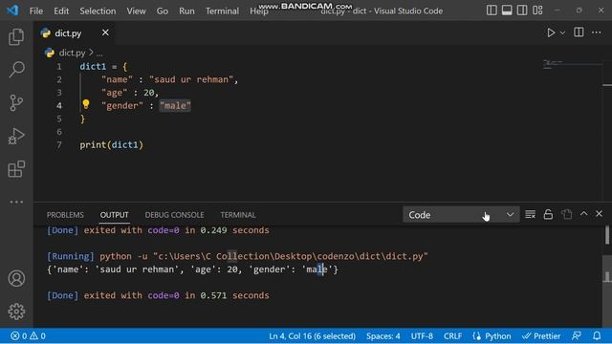
Task: Open Run and Debug view
Action: click(x=16, y=136)
